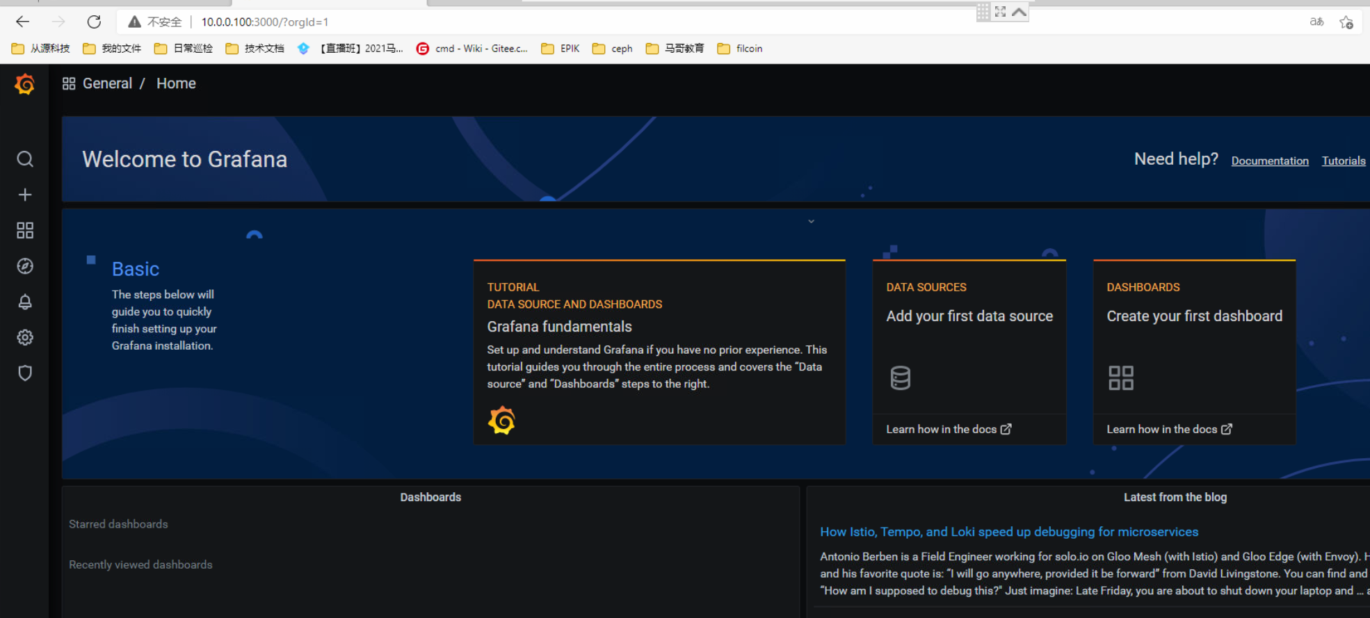The width and height of the screenshot is (1370, 618).
Task: Open Learn how in the docs under Data Sources
Action: (949, 430)
